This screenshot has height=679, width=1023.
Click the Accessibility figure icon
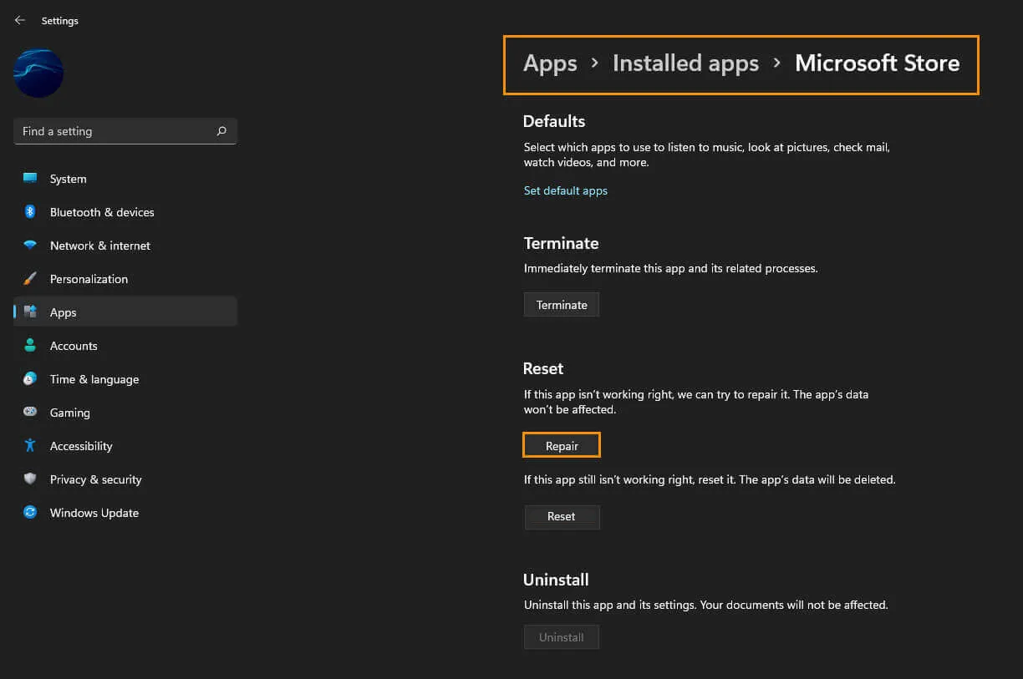coord(30,446)
